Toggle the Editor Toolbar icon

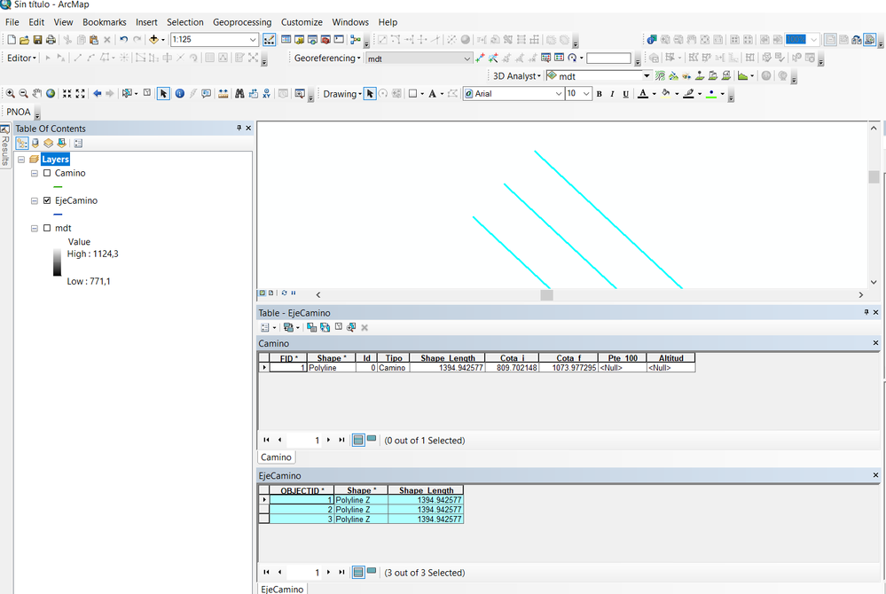[269, 40]
